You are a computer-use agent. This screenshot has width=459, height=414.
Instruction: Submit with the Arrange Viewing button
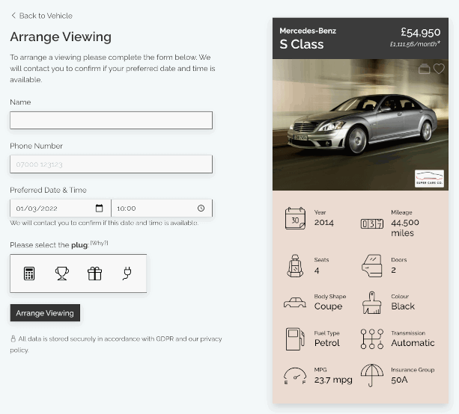45,313
